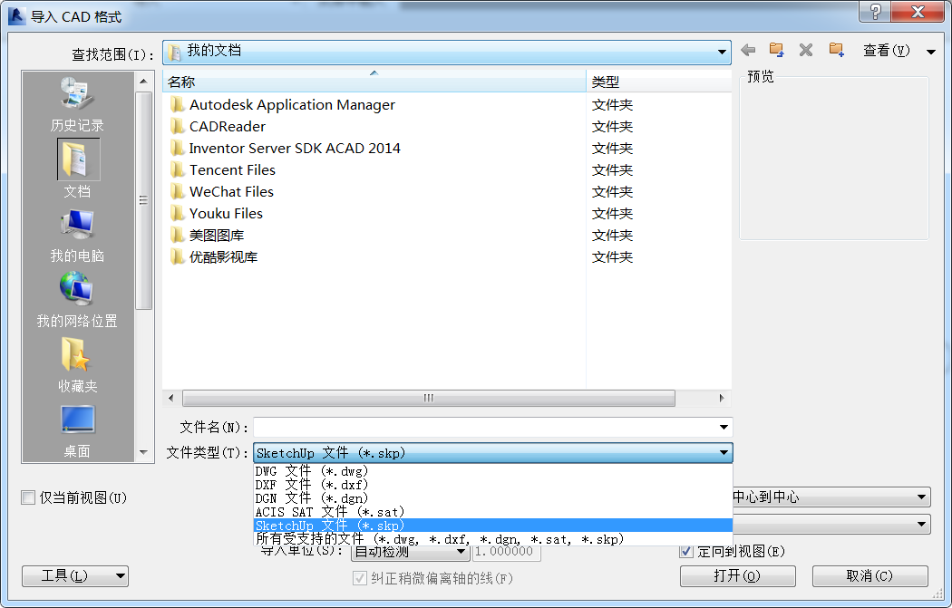Choose SketchUp 文件 (*.skp) list option
Image resolution: width=952 pixels, height=608 pixels.
(x=493, y=526)
